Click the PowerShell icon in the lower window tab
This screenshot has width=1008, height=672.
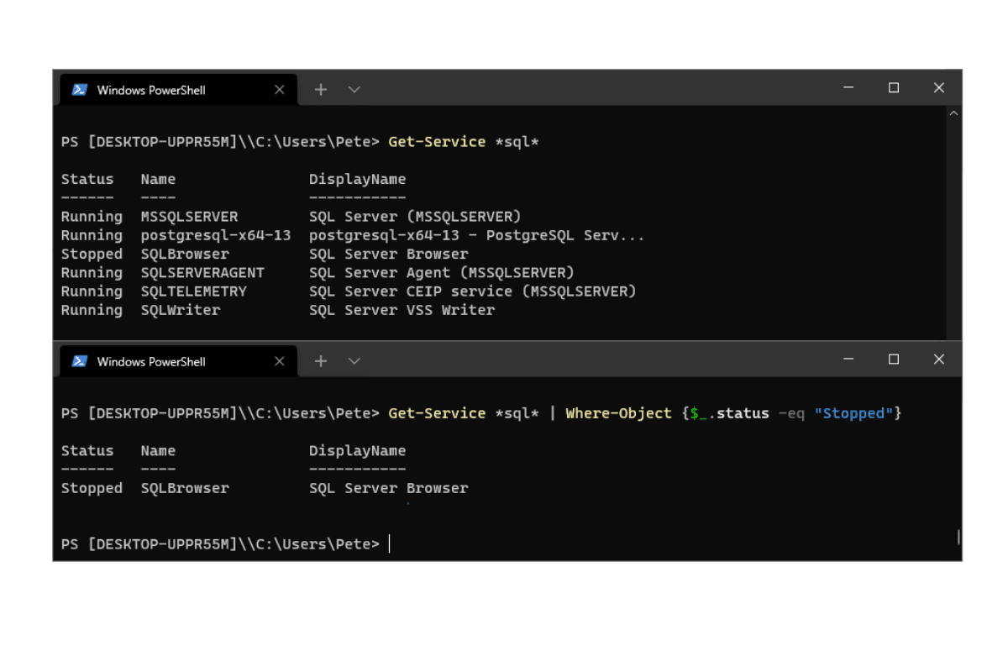[x=80, y=361]
